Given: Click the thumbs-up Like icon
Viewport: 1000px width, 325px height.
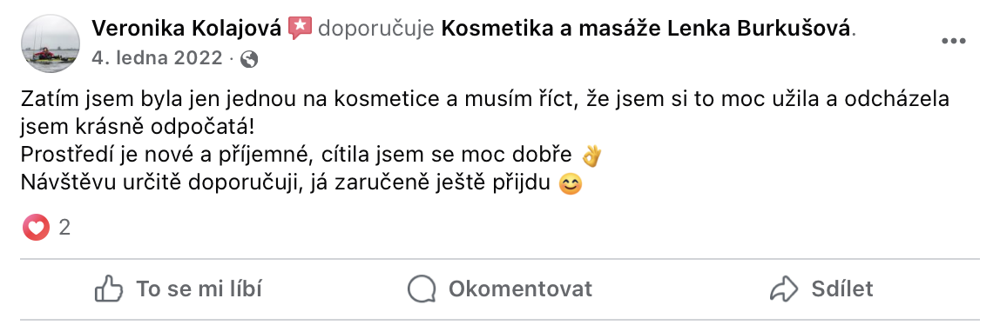Looking at the screenshot, I should (x=108, y=289).
